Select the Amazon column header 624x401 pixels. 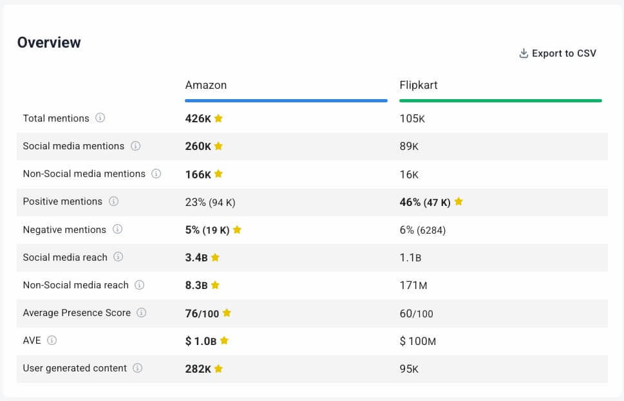(x=206, y=85)
